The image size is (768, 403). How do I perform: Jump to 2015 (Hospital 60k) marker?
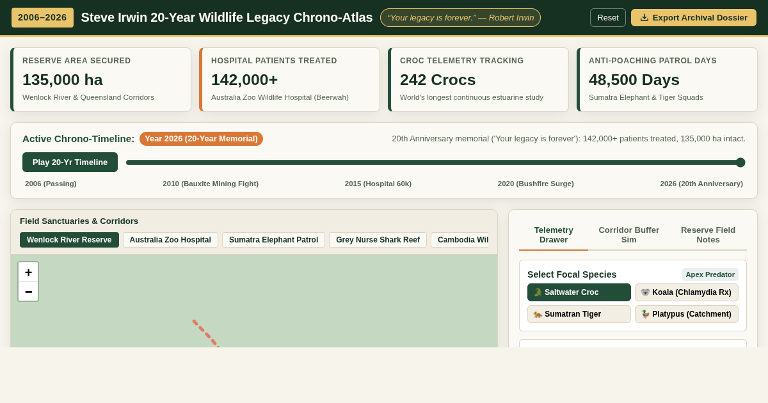378,184
